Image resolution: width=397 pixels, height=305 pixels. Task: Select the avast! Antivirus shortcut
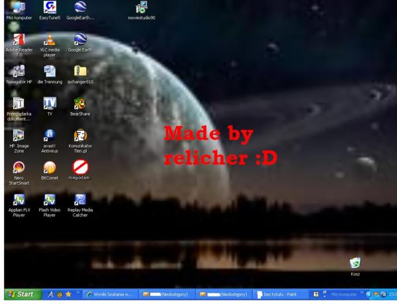(x=50, y=141)
